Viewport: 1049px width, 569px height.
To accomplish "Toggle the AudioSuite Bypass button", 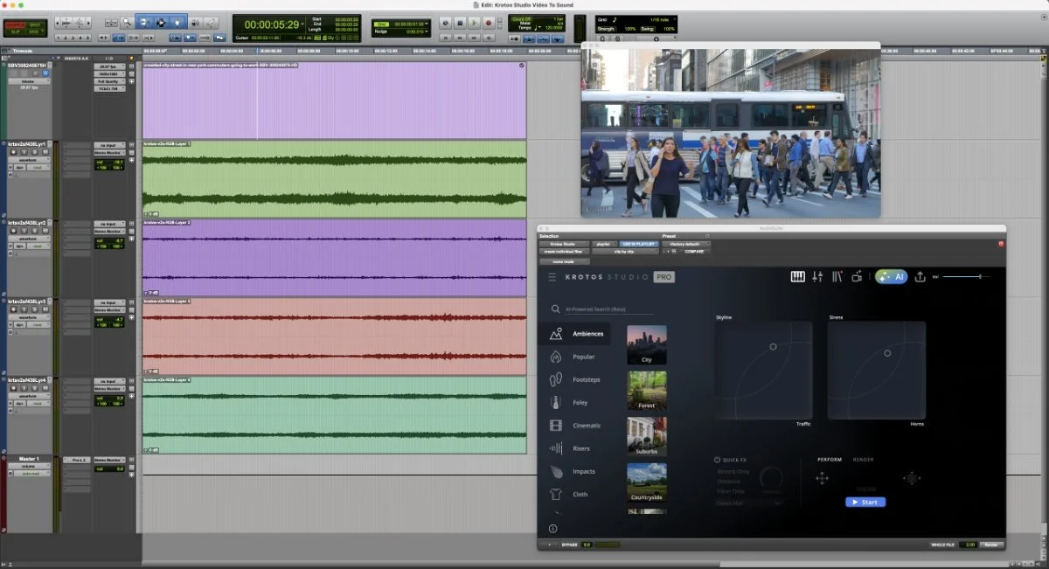I will (568, 545).
